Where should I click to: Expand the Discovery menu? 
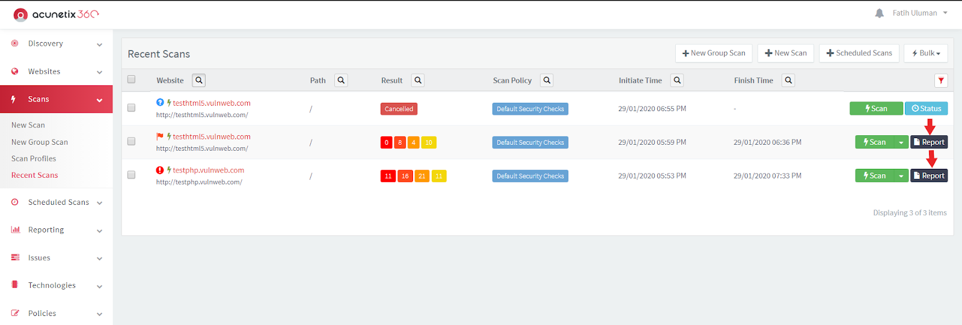click(99, 44)
